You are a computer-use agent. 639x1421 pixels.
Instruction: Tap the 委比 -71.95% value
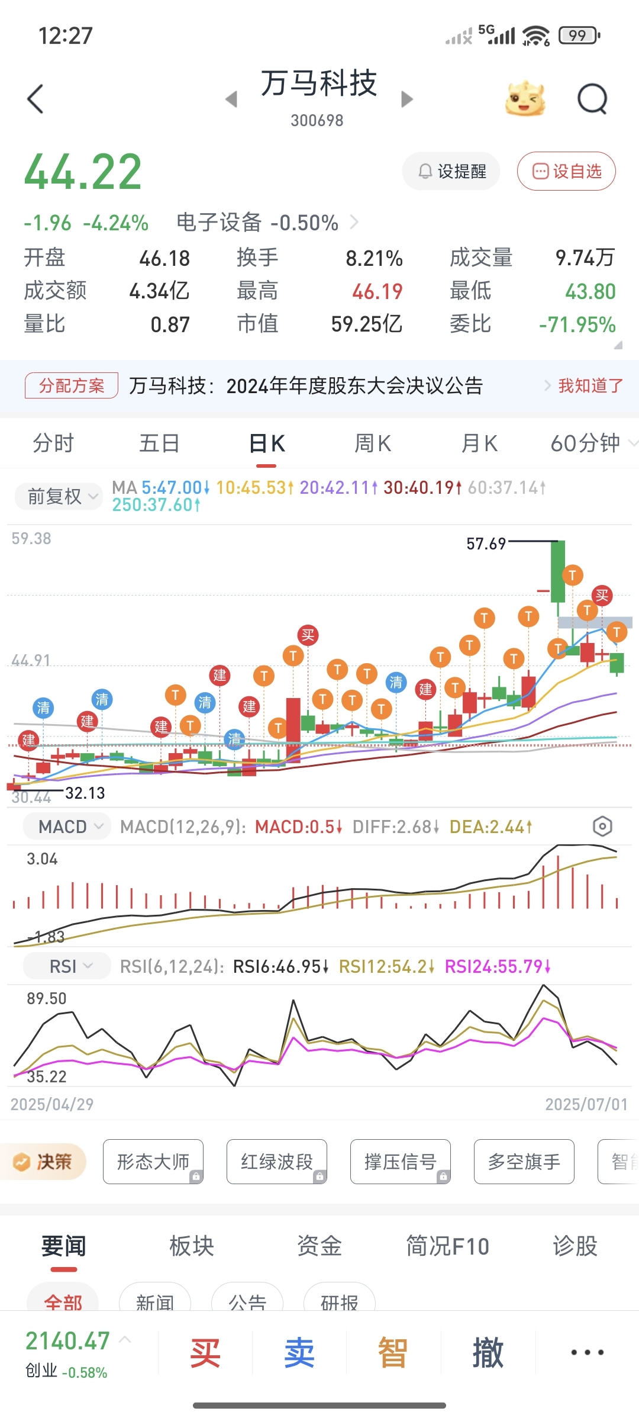coord(577,324)
